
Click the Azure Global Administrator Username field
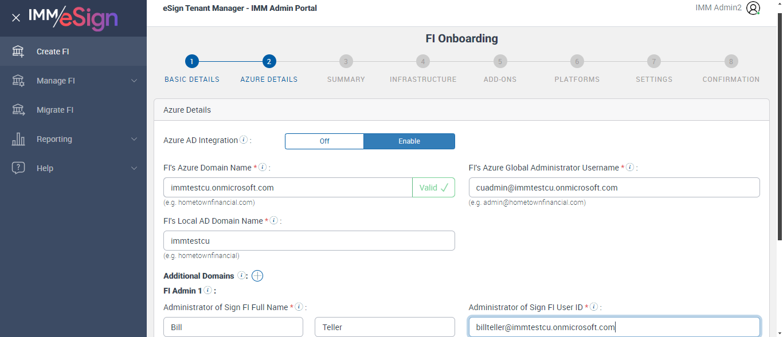click(614, 188)
